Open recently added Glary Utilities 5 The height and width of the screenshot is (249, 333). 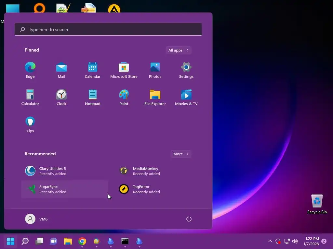tap(65, 171)
